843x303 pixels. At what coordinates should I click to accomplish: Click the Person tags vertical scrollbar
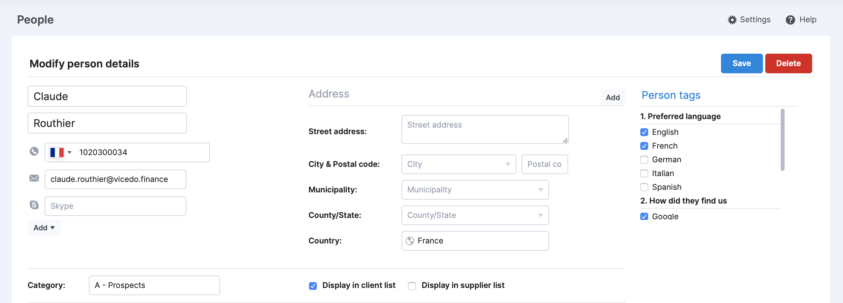tap(782, 140)
